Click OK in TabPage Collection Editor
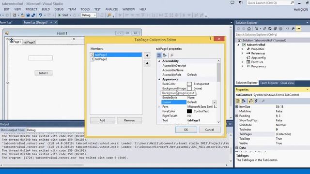Viewport: 310px width, 174px height. [186, 130]
